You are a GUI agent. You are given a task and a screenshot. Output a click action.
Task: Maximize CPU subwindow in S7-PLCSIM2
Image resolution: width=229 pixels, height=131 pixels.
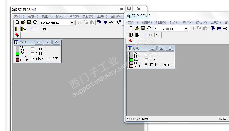[161, 48]
